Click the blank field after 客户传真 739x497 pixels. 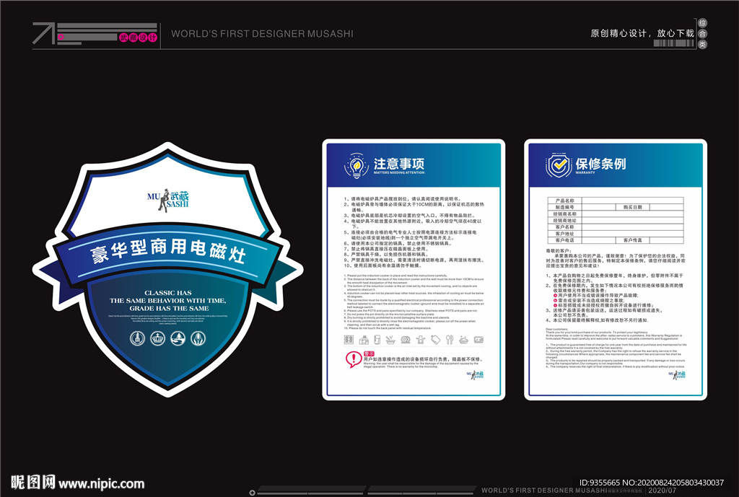pyautogui.click(x=666, y=240)
